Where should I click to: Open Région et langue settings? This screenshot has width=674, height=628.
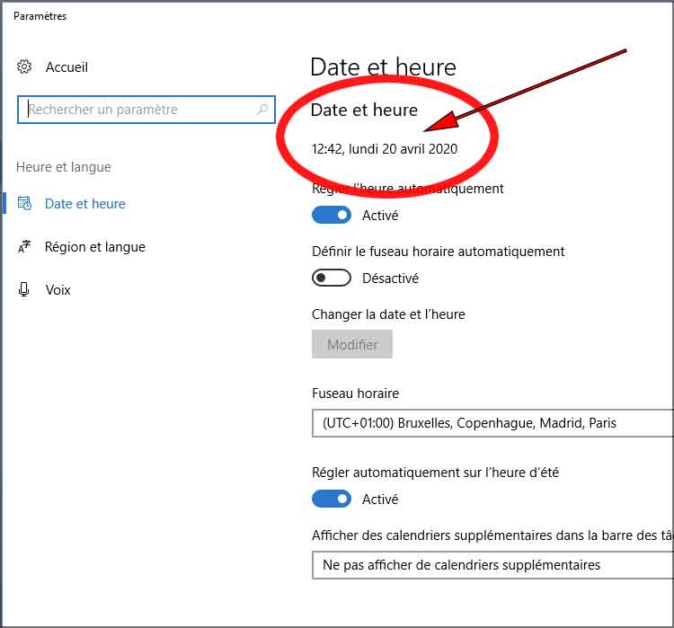(x=95, y=247)
